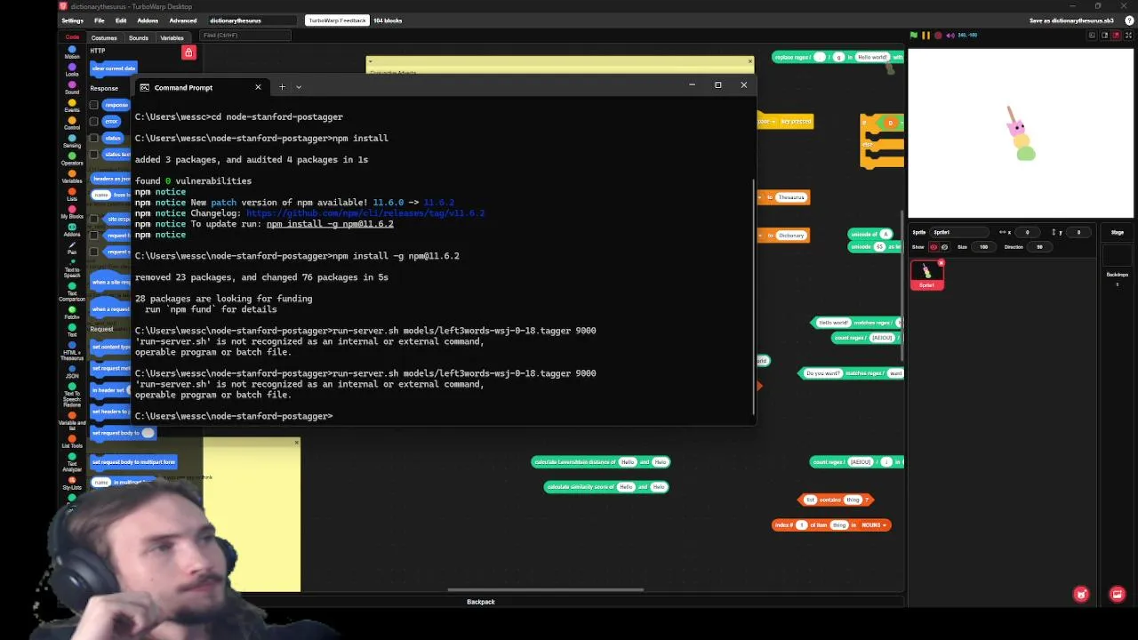Click the red cat add-sprite button
This screenshot has height=640, width=1138.
(x=1081, y=595)
